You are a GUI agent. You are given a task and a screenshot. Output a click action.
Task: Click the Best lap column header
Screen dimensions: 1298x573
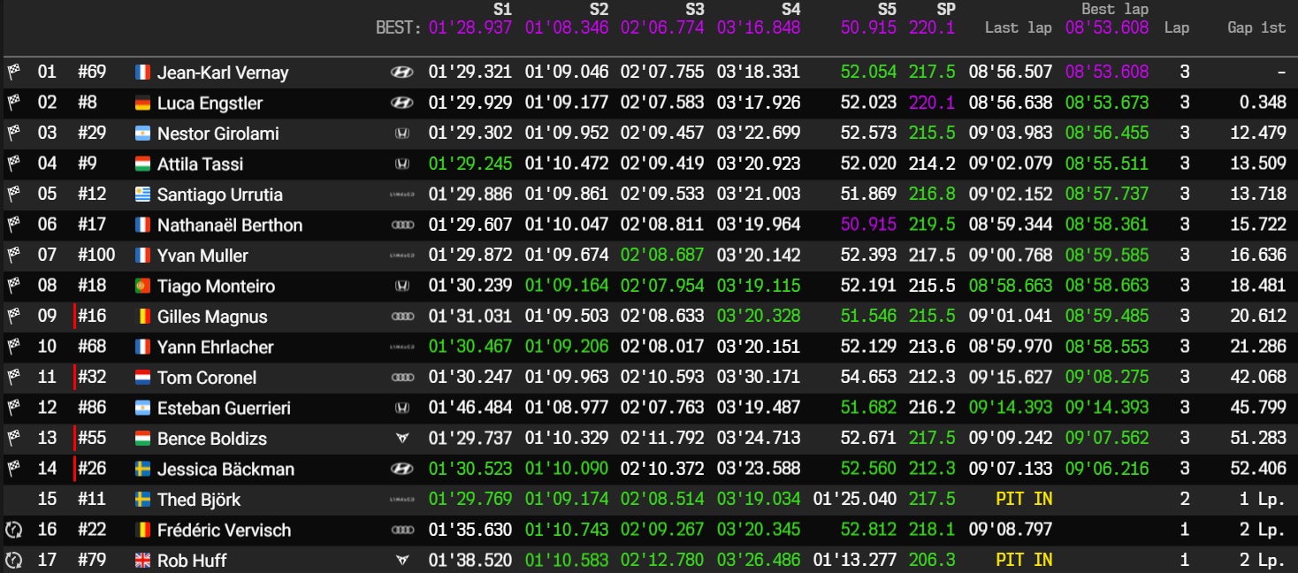[x=1114, y=9]
